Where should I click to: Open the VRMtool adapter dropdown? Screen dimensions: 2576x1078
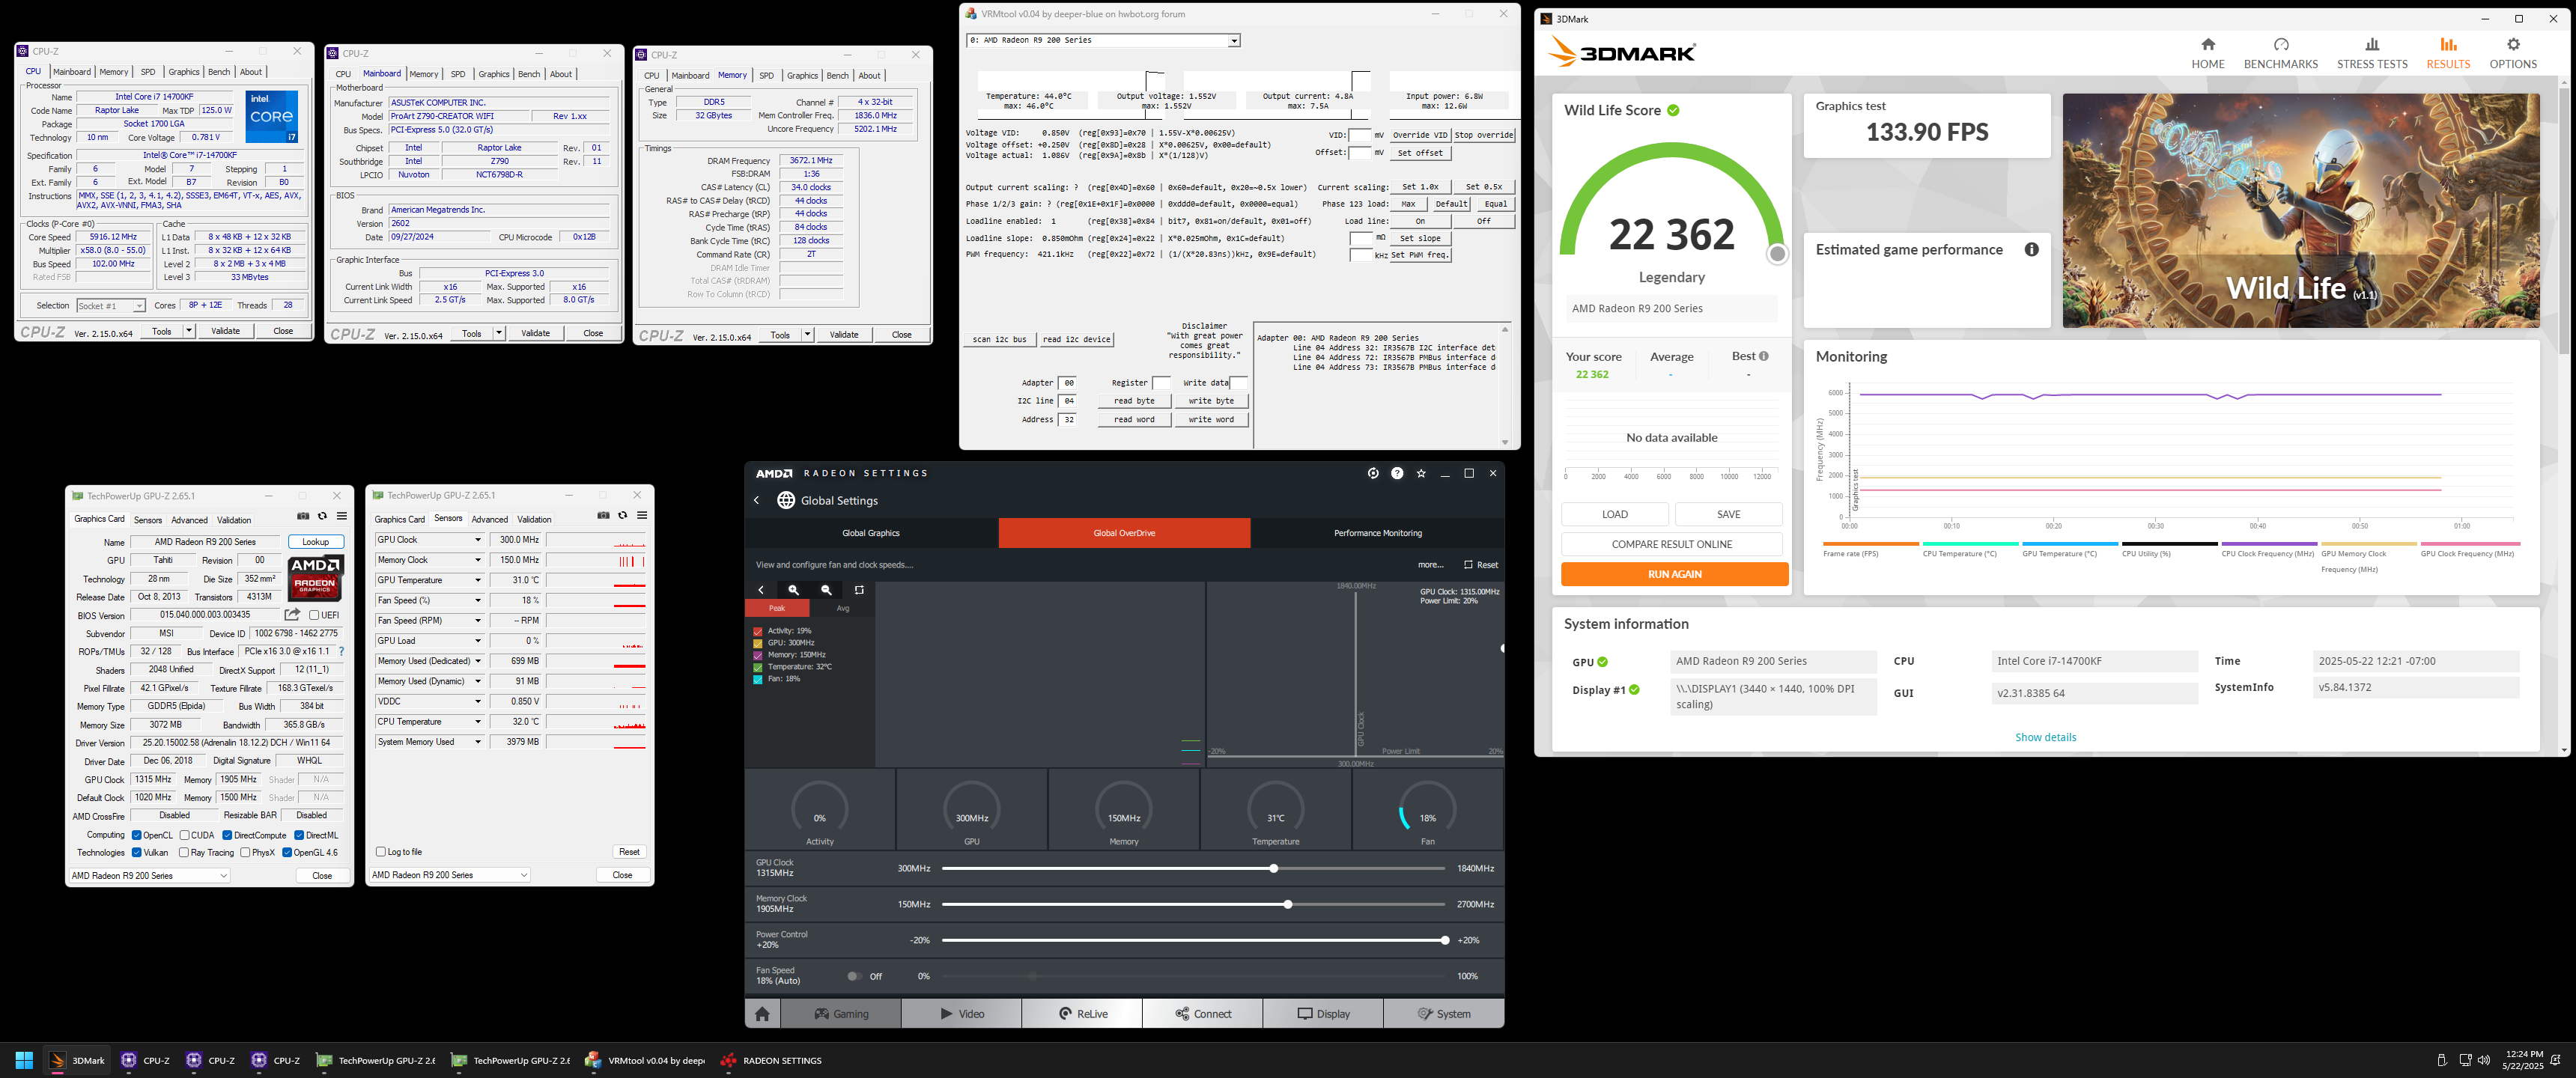[1233, 41]
